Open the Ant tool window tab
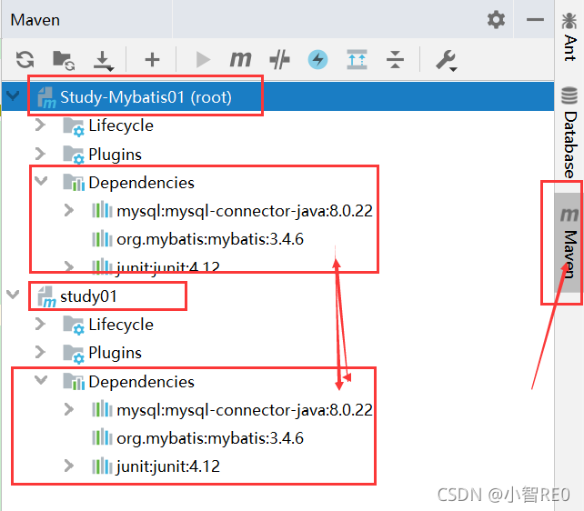Viewport: 584px width, 511px height. coord(569,36)
